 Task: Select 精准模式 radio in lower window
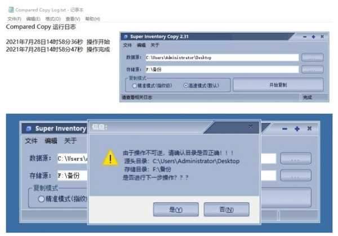tap(41, 199)
